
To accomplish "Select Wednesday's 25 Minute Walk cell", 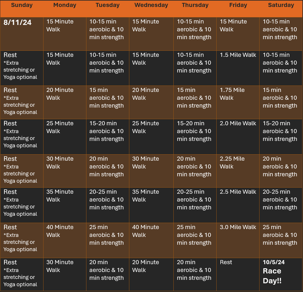I will [151, 137].
